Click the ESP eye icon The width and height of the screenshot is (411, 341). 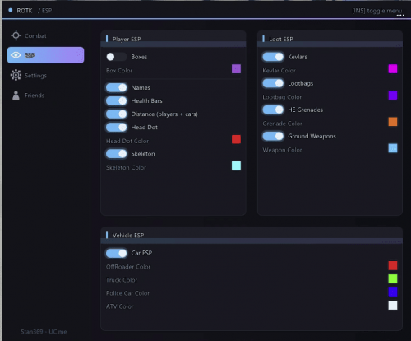click(x=16, y=55)
